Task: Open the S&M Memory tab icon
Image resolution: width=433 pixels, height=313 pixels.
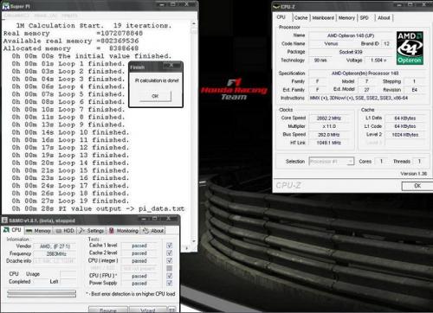Action: pyautogui.click(x=29, y=231)
